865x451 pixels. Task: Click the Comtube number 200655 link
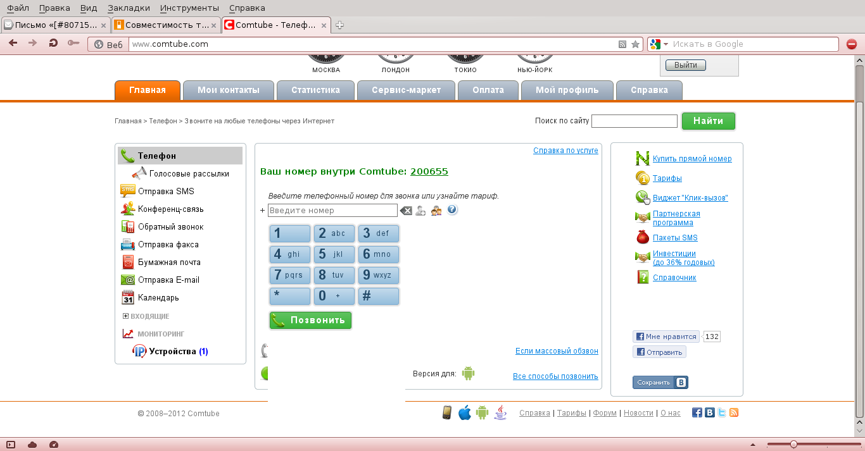[x=429, y=171]
